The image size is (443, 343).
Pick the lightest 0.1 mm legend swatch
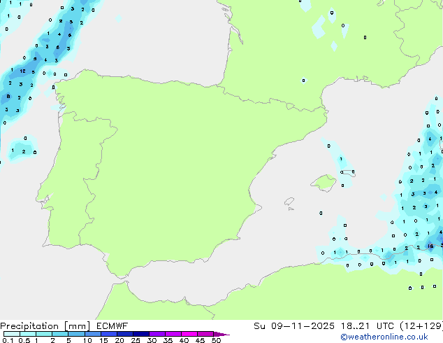point(11,334)
